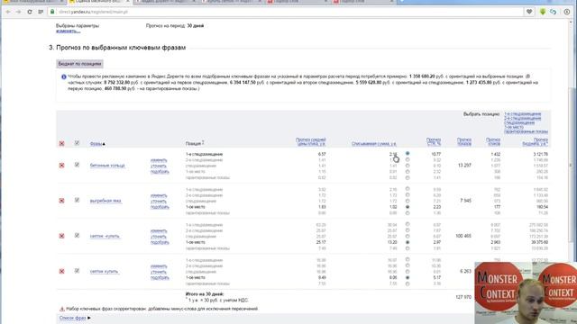Delete the выгребная яма phrase with its red X
This screenshot has width=577, height=324.
point(62,201)
